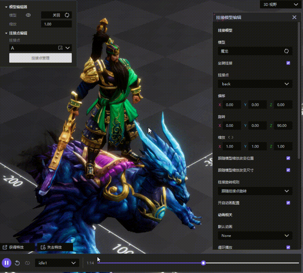Click the 旋转 Z 90.00 field
Viewport: 303px width, 273px height.
283,125
